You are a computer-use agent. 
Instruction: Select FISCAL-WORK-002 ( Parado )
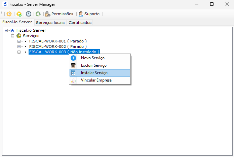[x=58, y=46]
